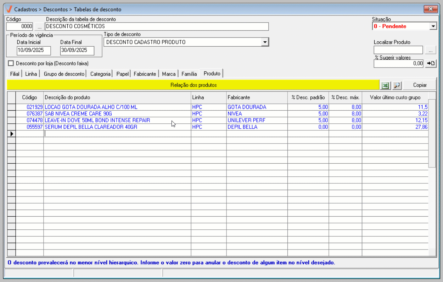Switch to the Filial tab
The width and height of the screenshot is (443, 282).
click(15, 74)
